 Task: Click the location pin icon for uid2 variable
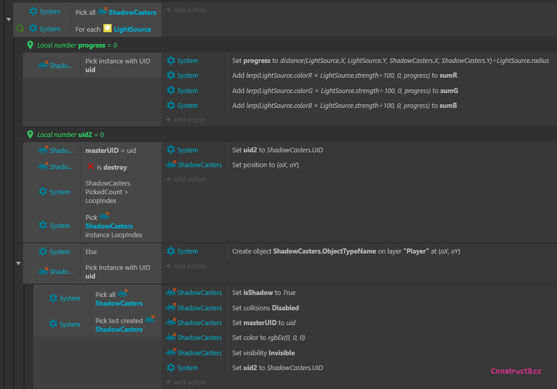(30, 134)
